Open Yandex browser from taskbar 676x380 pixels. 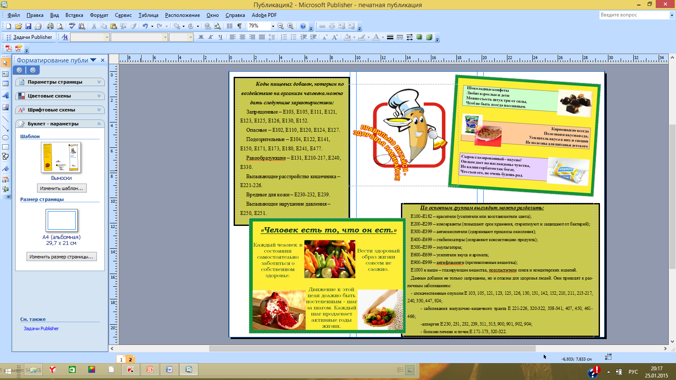pyautogui.click(x=52, y=370)
